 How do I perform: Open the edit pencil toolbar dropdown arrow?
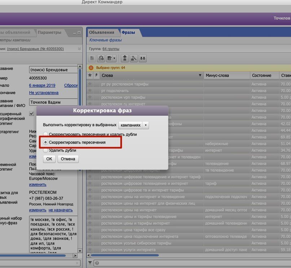click(114, 58)
